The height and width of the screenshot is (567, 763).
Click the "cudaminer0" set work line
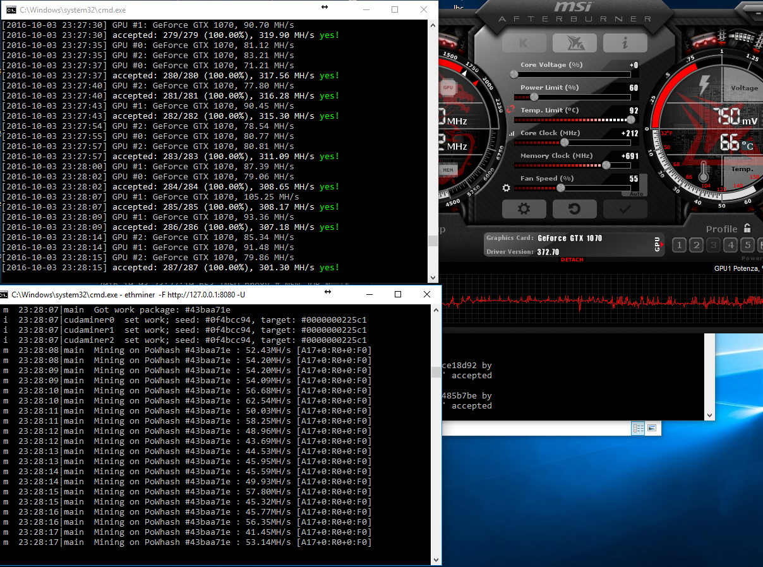click(x=184, y=320)
